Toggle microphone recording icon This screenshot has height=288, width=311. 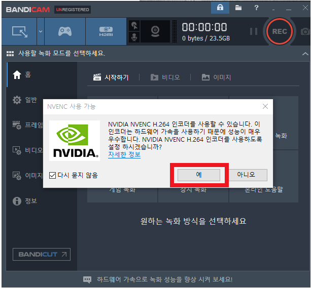pos(134,37)
